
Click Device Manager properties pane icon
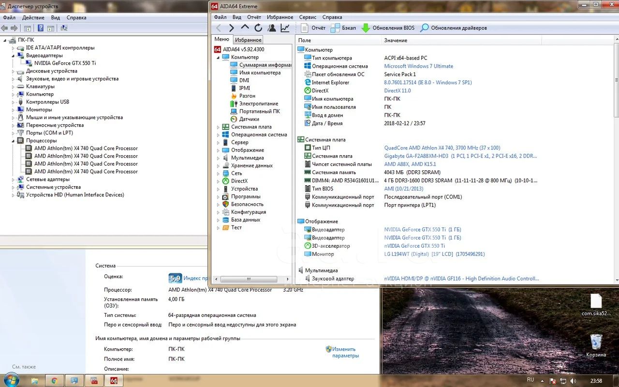[50, 28]
